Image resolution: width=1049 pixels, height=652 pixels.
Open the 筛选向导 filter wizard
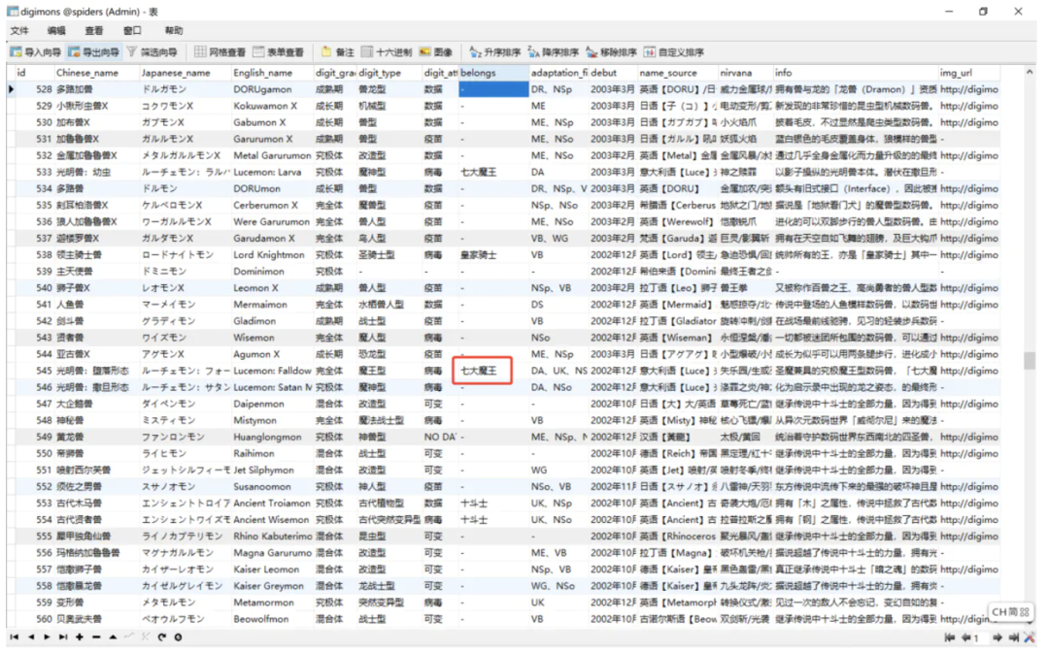(x=152, y=52)
